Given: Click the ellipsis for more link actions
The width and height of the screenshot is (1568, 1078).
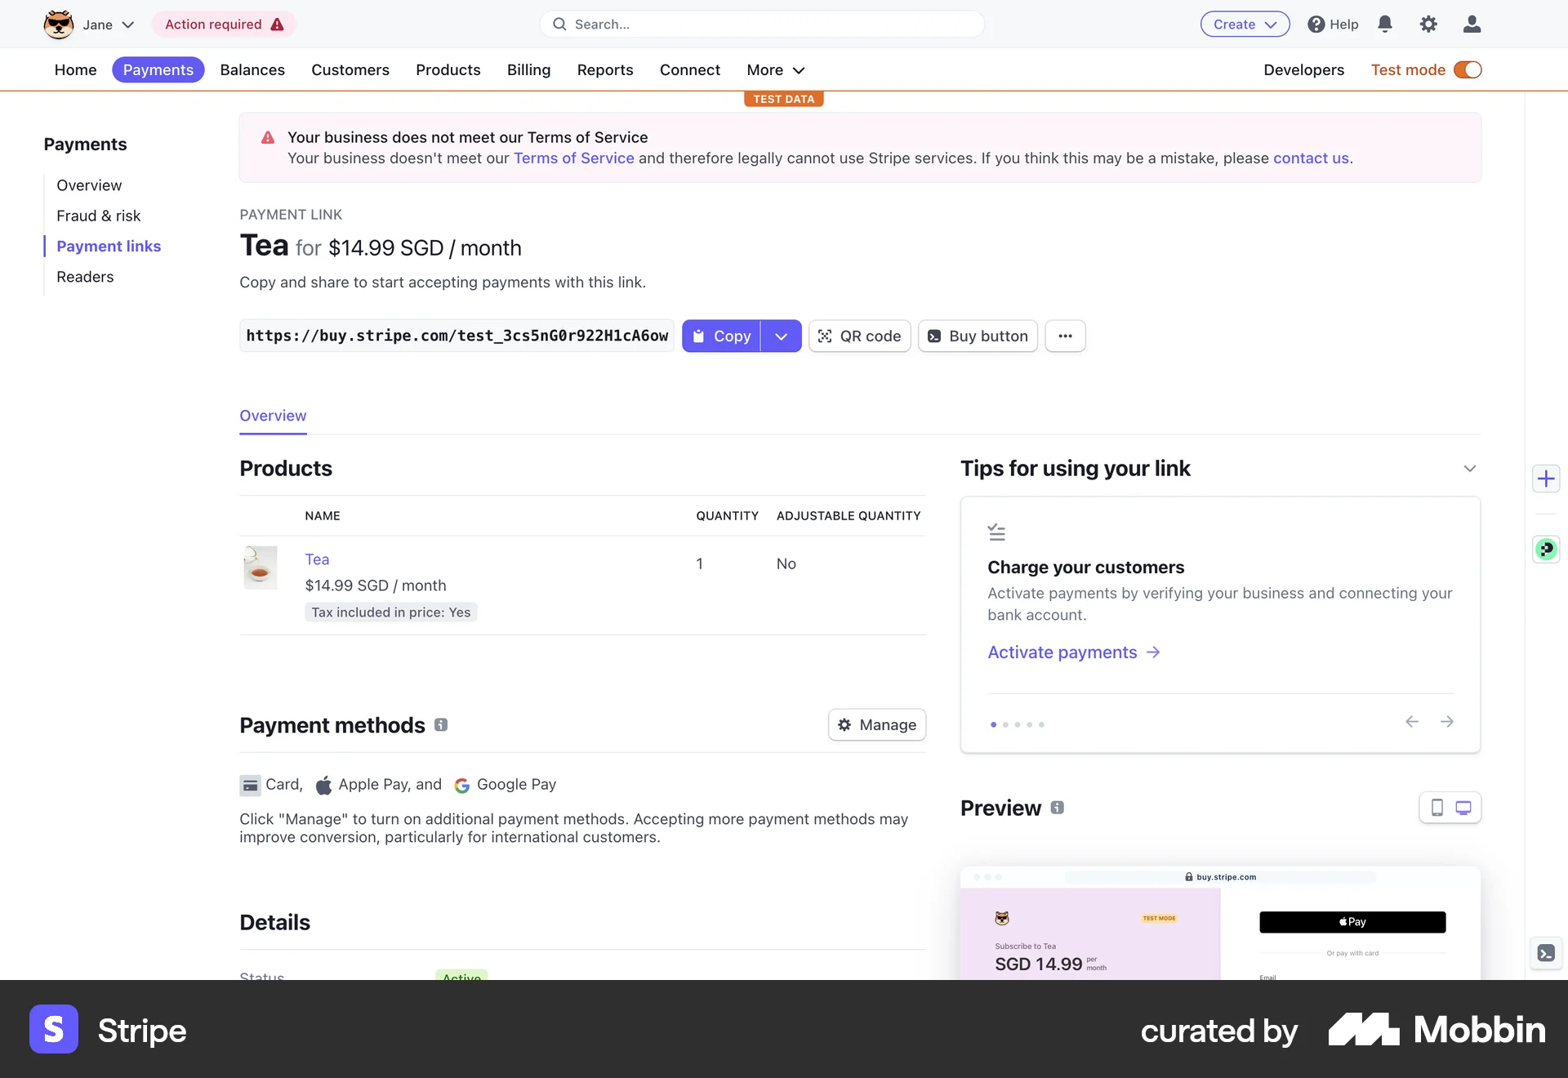Looking at the screenshot, I should (1066, 336).
